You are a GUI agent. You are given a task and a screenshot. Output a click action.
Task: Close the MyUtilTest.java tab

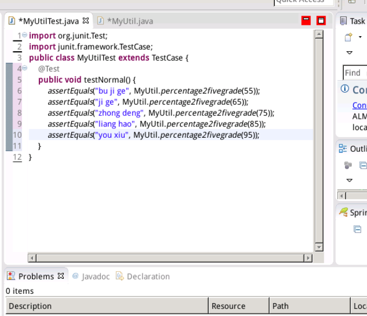(x=86, y=21)
